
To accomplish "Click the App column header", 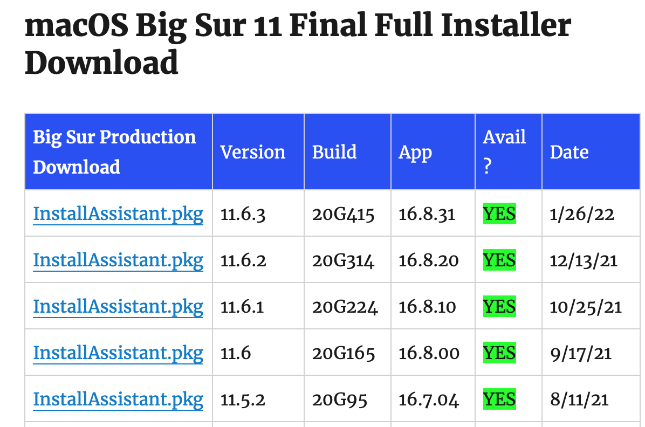I will tap(415, 152).
